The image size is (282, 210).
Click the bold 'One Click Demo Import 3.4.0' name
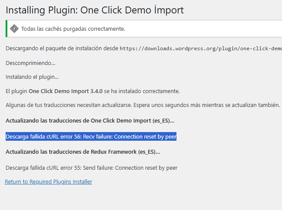point(65,91)
